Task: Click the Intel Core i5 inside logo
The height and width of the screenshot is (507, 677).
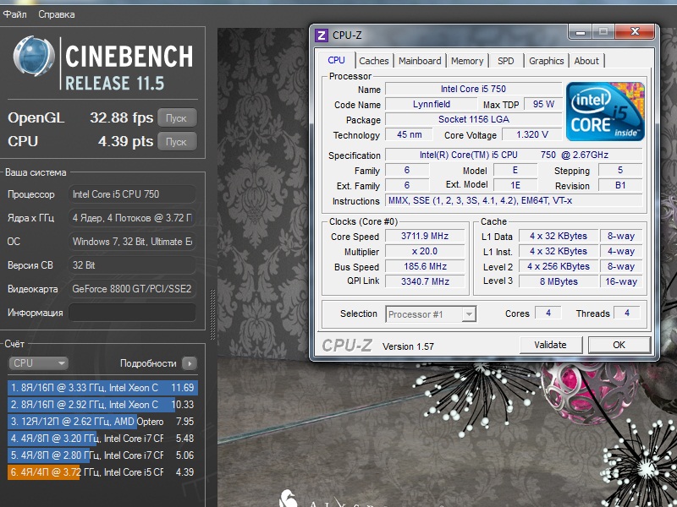Action: tap(605, 112)
